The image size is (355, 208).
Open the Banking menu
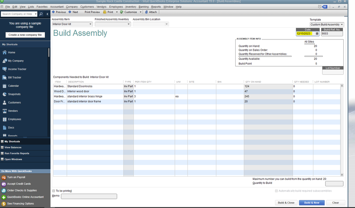[144, 7]
